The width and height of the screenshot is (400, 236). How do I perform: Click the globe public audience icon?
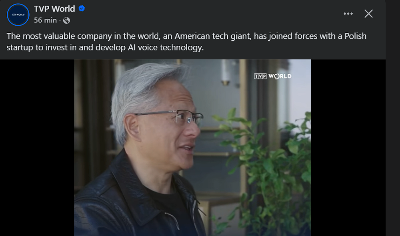coord(66,20)
